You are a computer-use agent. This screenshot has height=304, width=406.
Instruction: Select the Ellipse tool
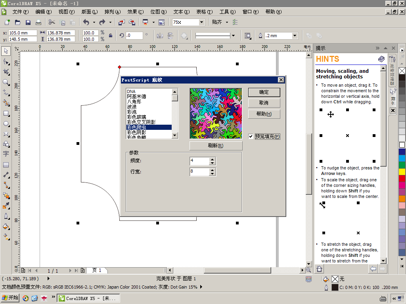pyautogui.click(x=6, y=124)
